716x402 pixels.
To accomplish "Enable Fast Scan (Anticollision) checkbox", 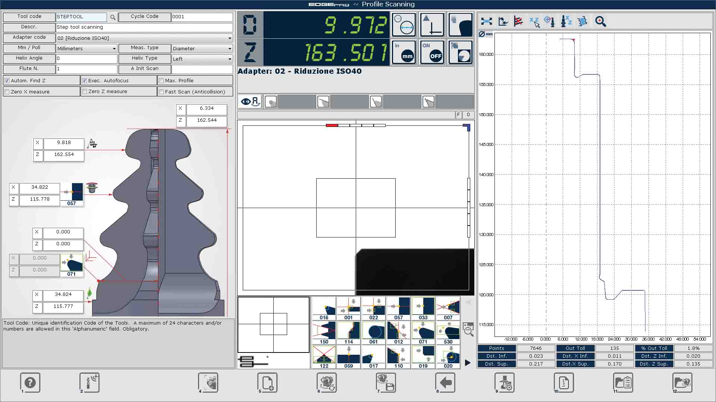I will 161,92.
